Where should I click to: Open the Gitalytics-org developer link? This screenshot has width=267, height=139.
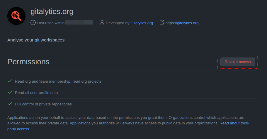click(x=142, y=23)
